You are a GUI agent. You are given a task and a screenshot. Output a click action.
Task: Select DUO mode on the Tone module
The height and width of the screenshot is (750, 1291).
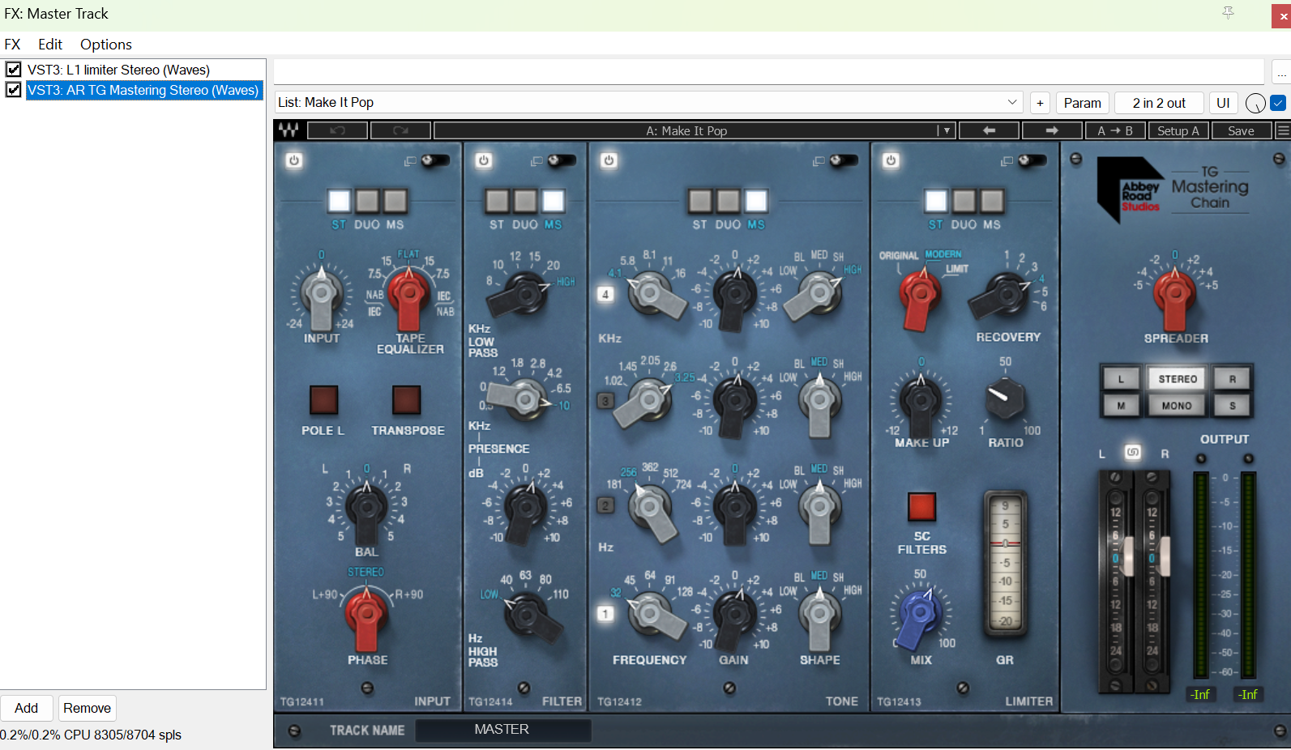point(728,201)
